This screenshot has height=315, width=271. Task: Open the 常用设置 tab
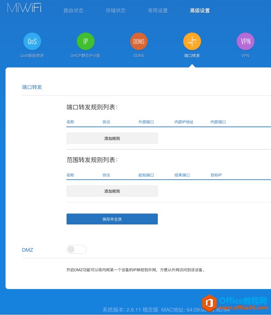(x=158, y=11)
